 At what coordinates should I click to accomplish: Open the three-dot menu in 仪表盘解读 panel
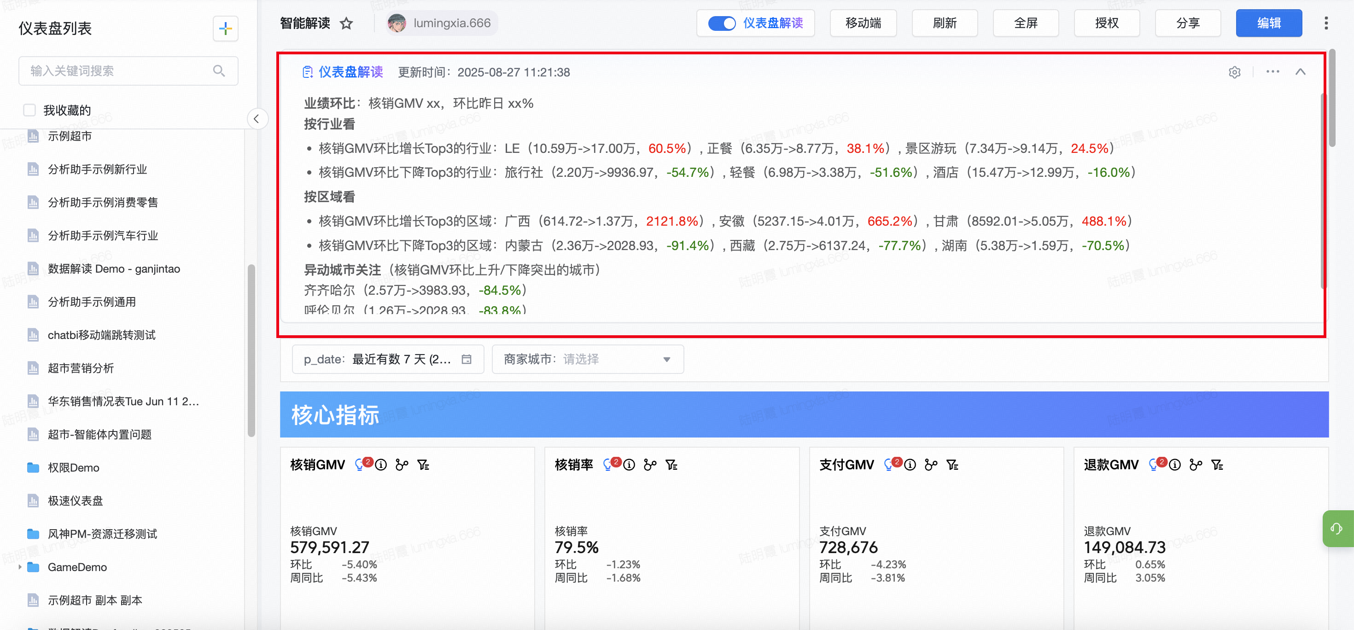pyautogui.click(x=1272, y=71)
